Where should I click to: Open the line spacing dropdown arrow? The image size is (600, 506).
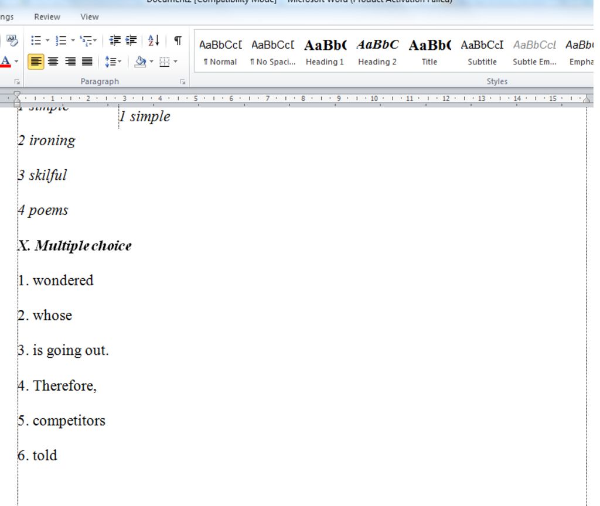click(x=120, y=61)
